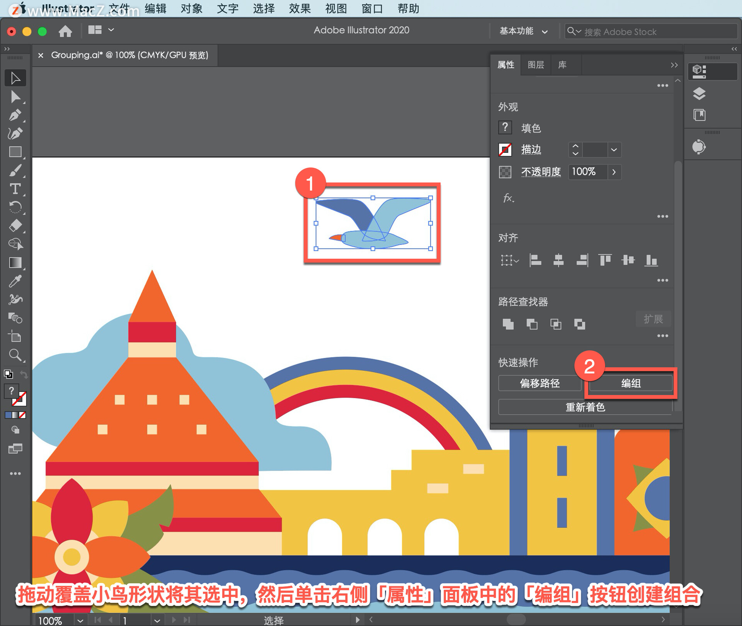Screen dimensions: 742x626
Task: Open arrange documents layout dropdown
Action: click(101, 30)
